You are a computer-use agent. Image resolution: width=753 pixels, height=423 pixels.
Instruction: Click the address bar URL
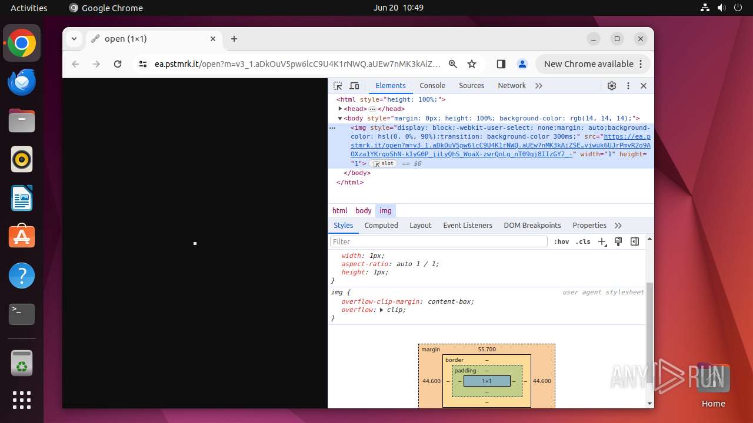click(x=297, y=64)
